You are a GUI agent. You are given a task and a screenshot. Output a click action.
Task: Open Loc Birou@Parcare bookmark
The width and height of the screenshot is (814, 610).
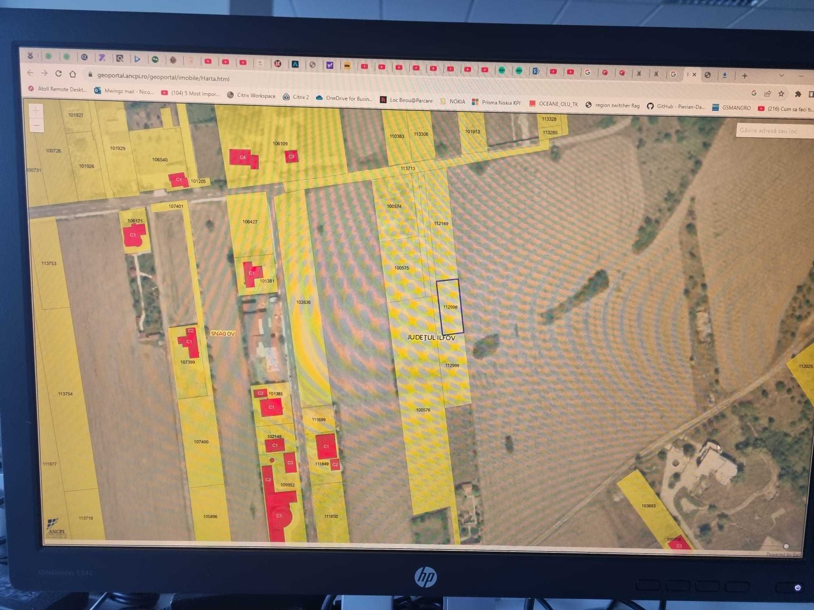[406, 100]
